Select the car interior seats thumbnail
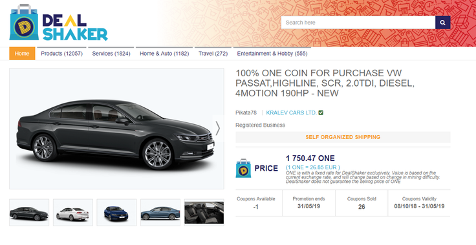The image size is (476, 245). (204, 213)
